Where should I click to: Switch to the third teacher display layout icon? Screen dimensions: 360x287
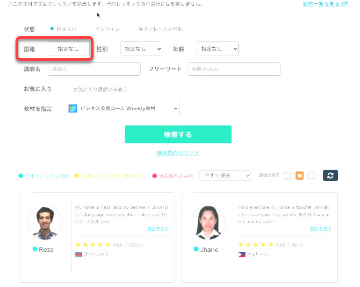312,176
